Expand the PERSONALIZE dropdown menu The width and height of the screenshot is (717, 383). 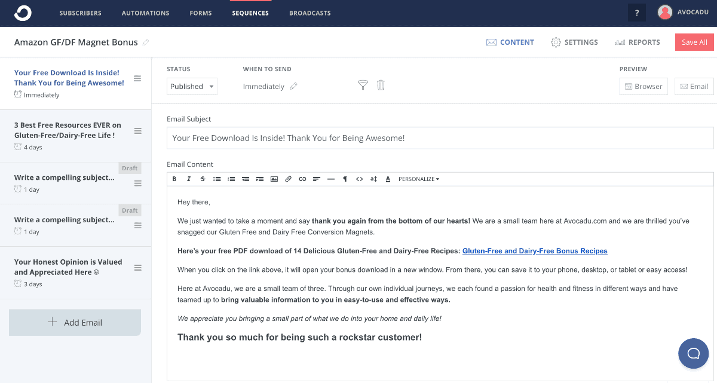click(x=418, y=179)
